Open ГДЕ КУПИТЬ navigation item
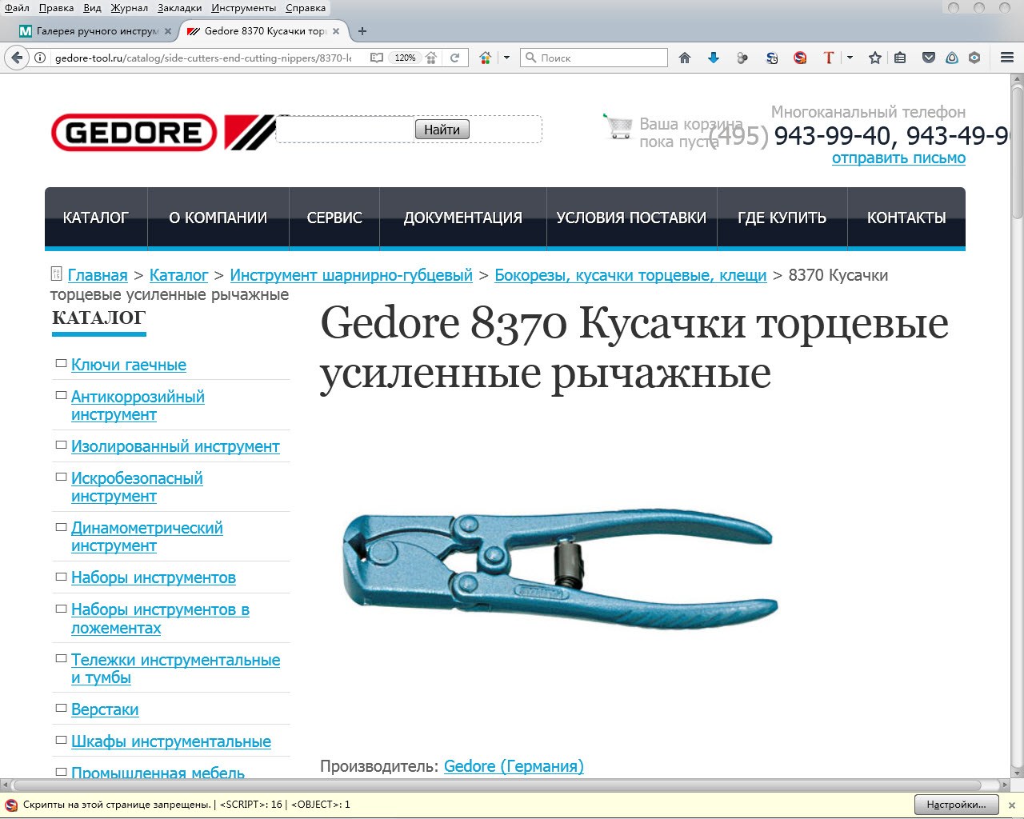The image size is (1024, 819). coord(782,218)
